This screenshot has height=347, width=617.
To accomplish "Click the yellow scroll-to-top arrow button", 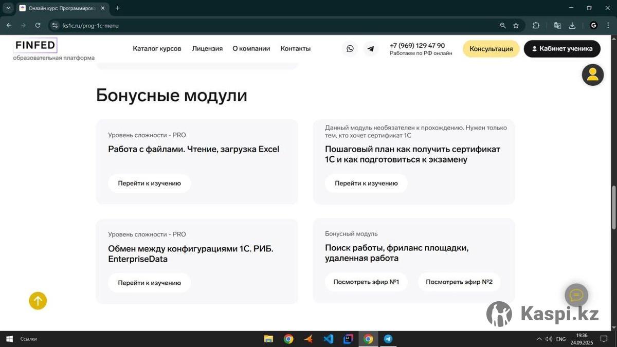I will point(38,301).
